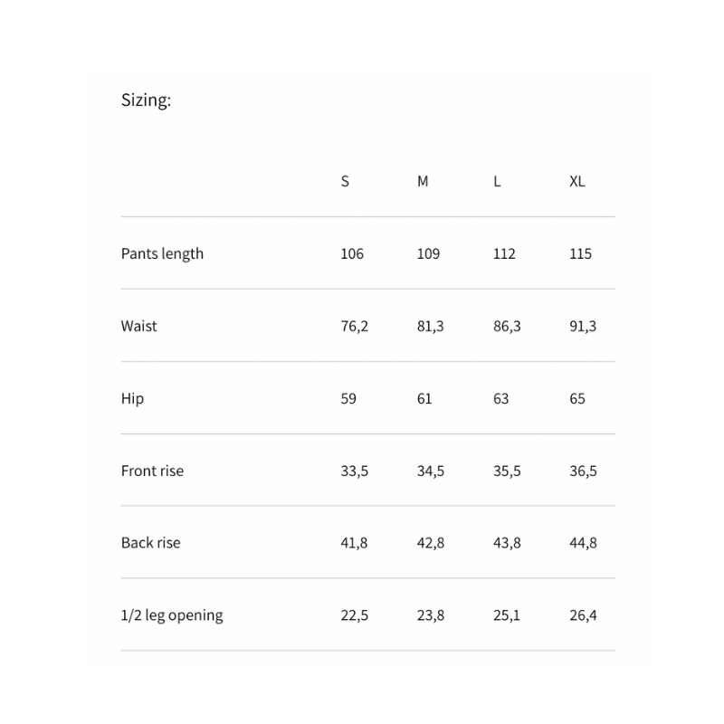
Task: Select the leg opening value 25,1
Action: point(507,615)
